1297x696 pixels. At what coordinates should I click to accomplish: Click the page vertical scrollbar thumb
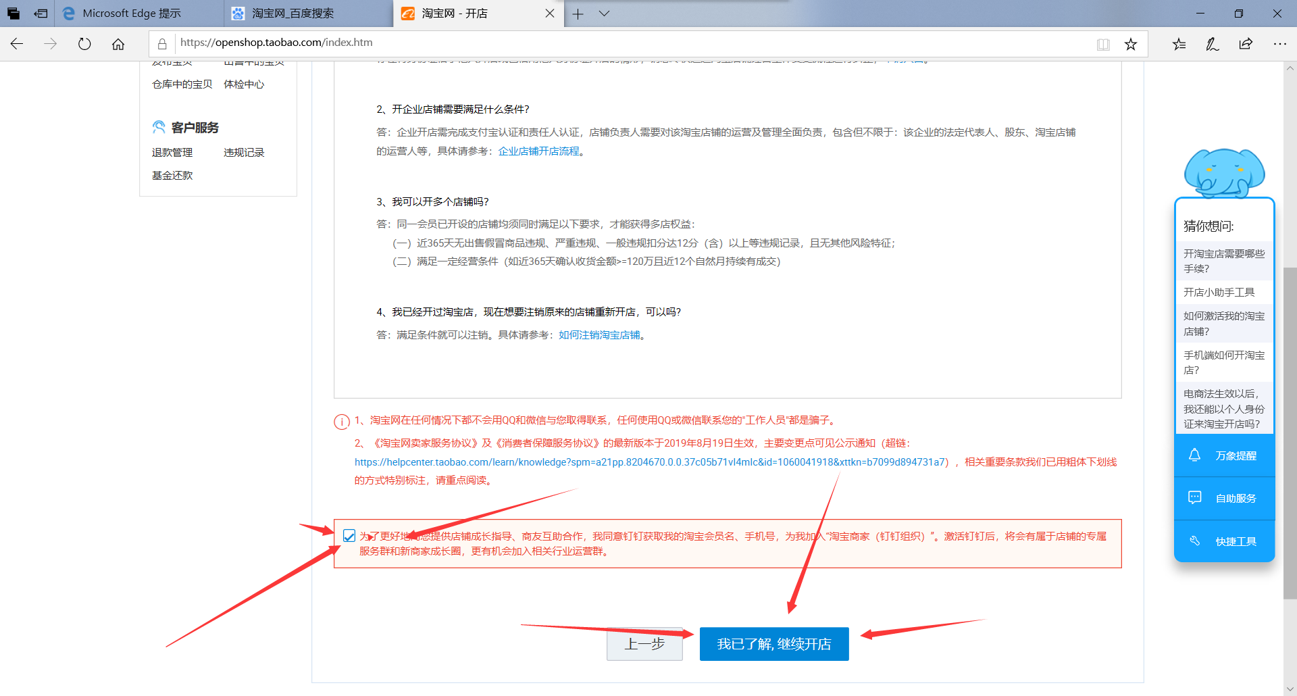(1290, 432)
